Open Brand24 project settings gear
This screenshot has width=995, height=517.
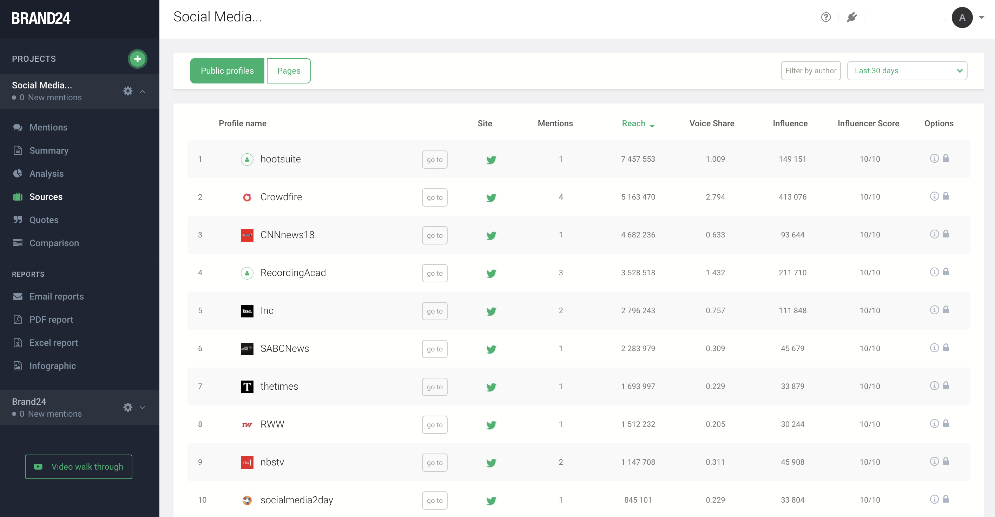tap(128, 408)
